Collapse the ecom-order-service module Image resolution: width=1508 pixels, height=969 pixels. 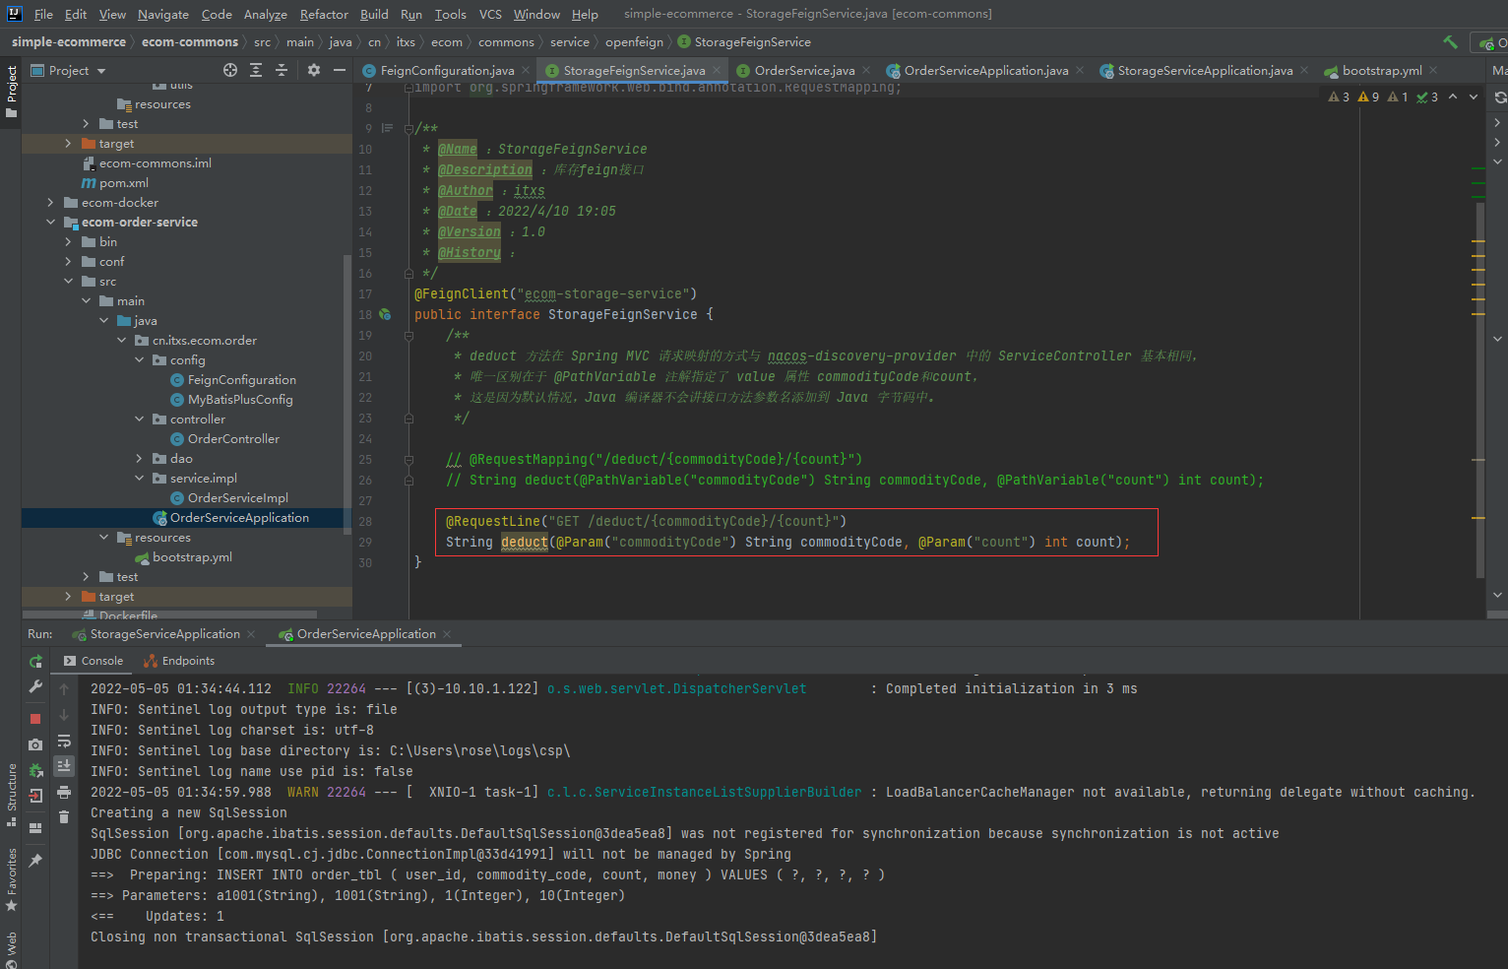[x=50, y=223]
